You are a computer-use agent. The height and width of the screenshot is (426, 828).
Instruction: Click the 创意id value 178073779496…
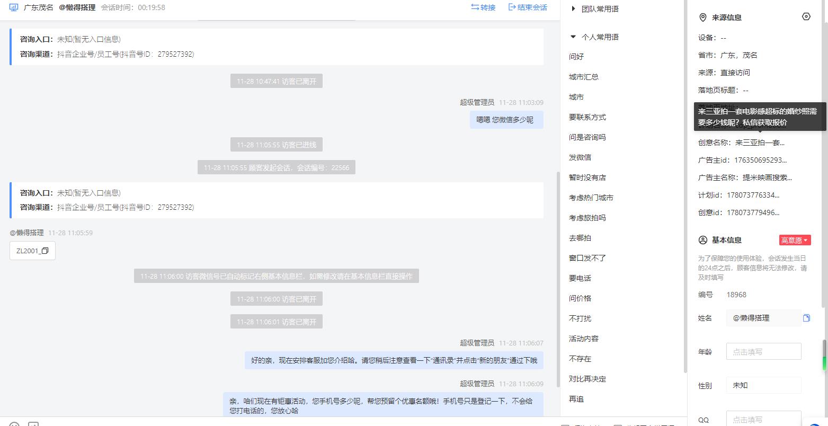(x=753, y=212)
